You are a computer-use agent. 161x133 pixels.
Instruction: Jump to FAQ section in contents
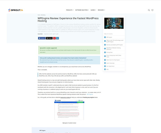point(107,69)
